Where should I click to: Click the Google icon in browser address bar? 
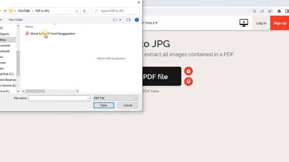254,11
